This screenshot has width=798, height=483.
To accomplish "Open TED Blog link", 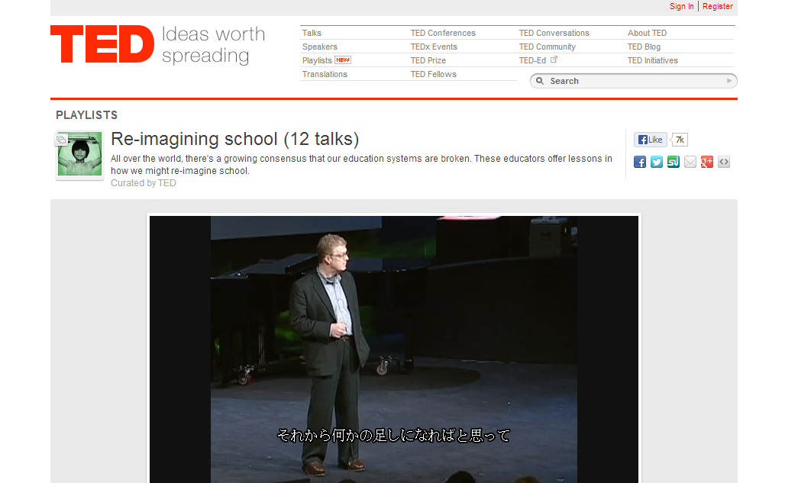I will pyautogui.click(x=644, y=47).
